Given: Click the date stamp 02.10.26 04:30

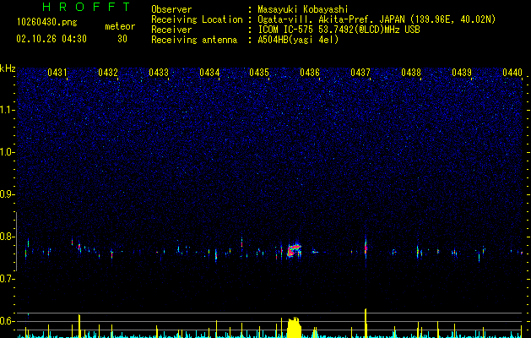Looking at the screenshot, I should [51, 39].
